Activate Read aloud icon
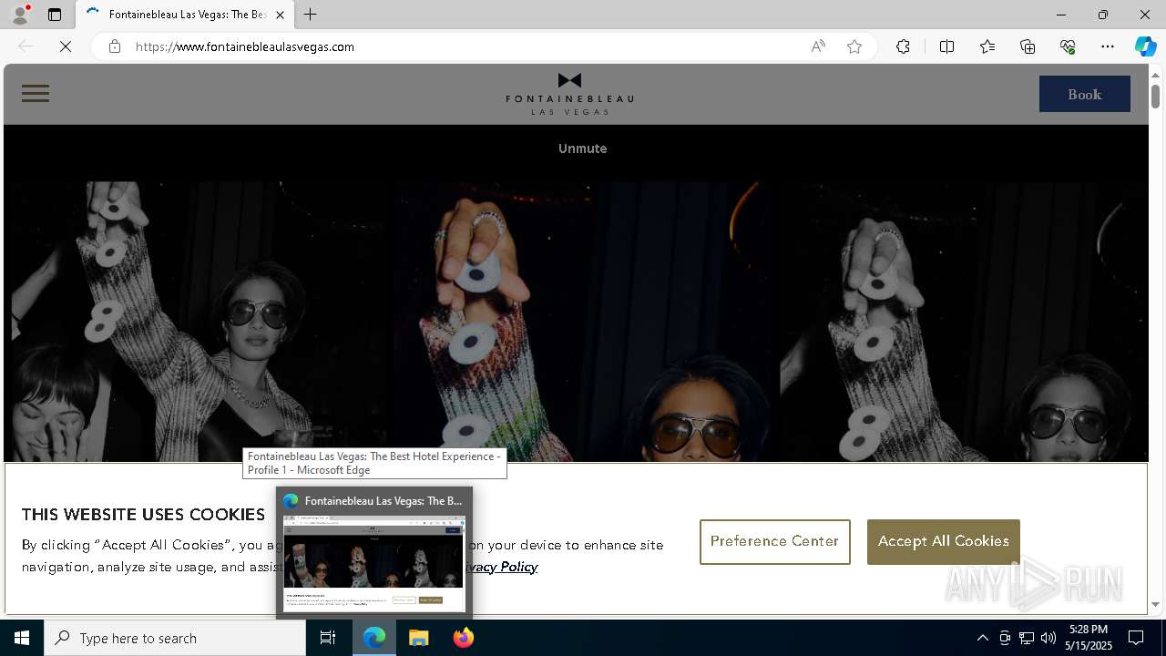1166x656 pixels. point(818,46)
